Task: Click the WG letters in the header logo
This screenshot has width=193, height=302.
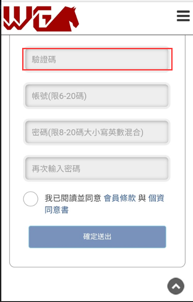Action: point(27,19)
